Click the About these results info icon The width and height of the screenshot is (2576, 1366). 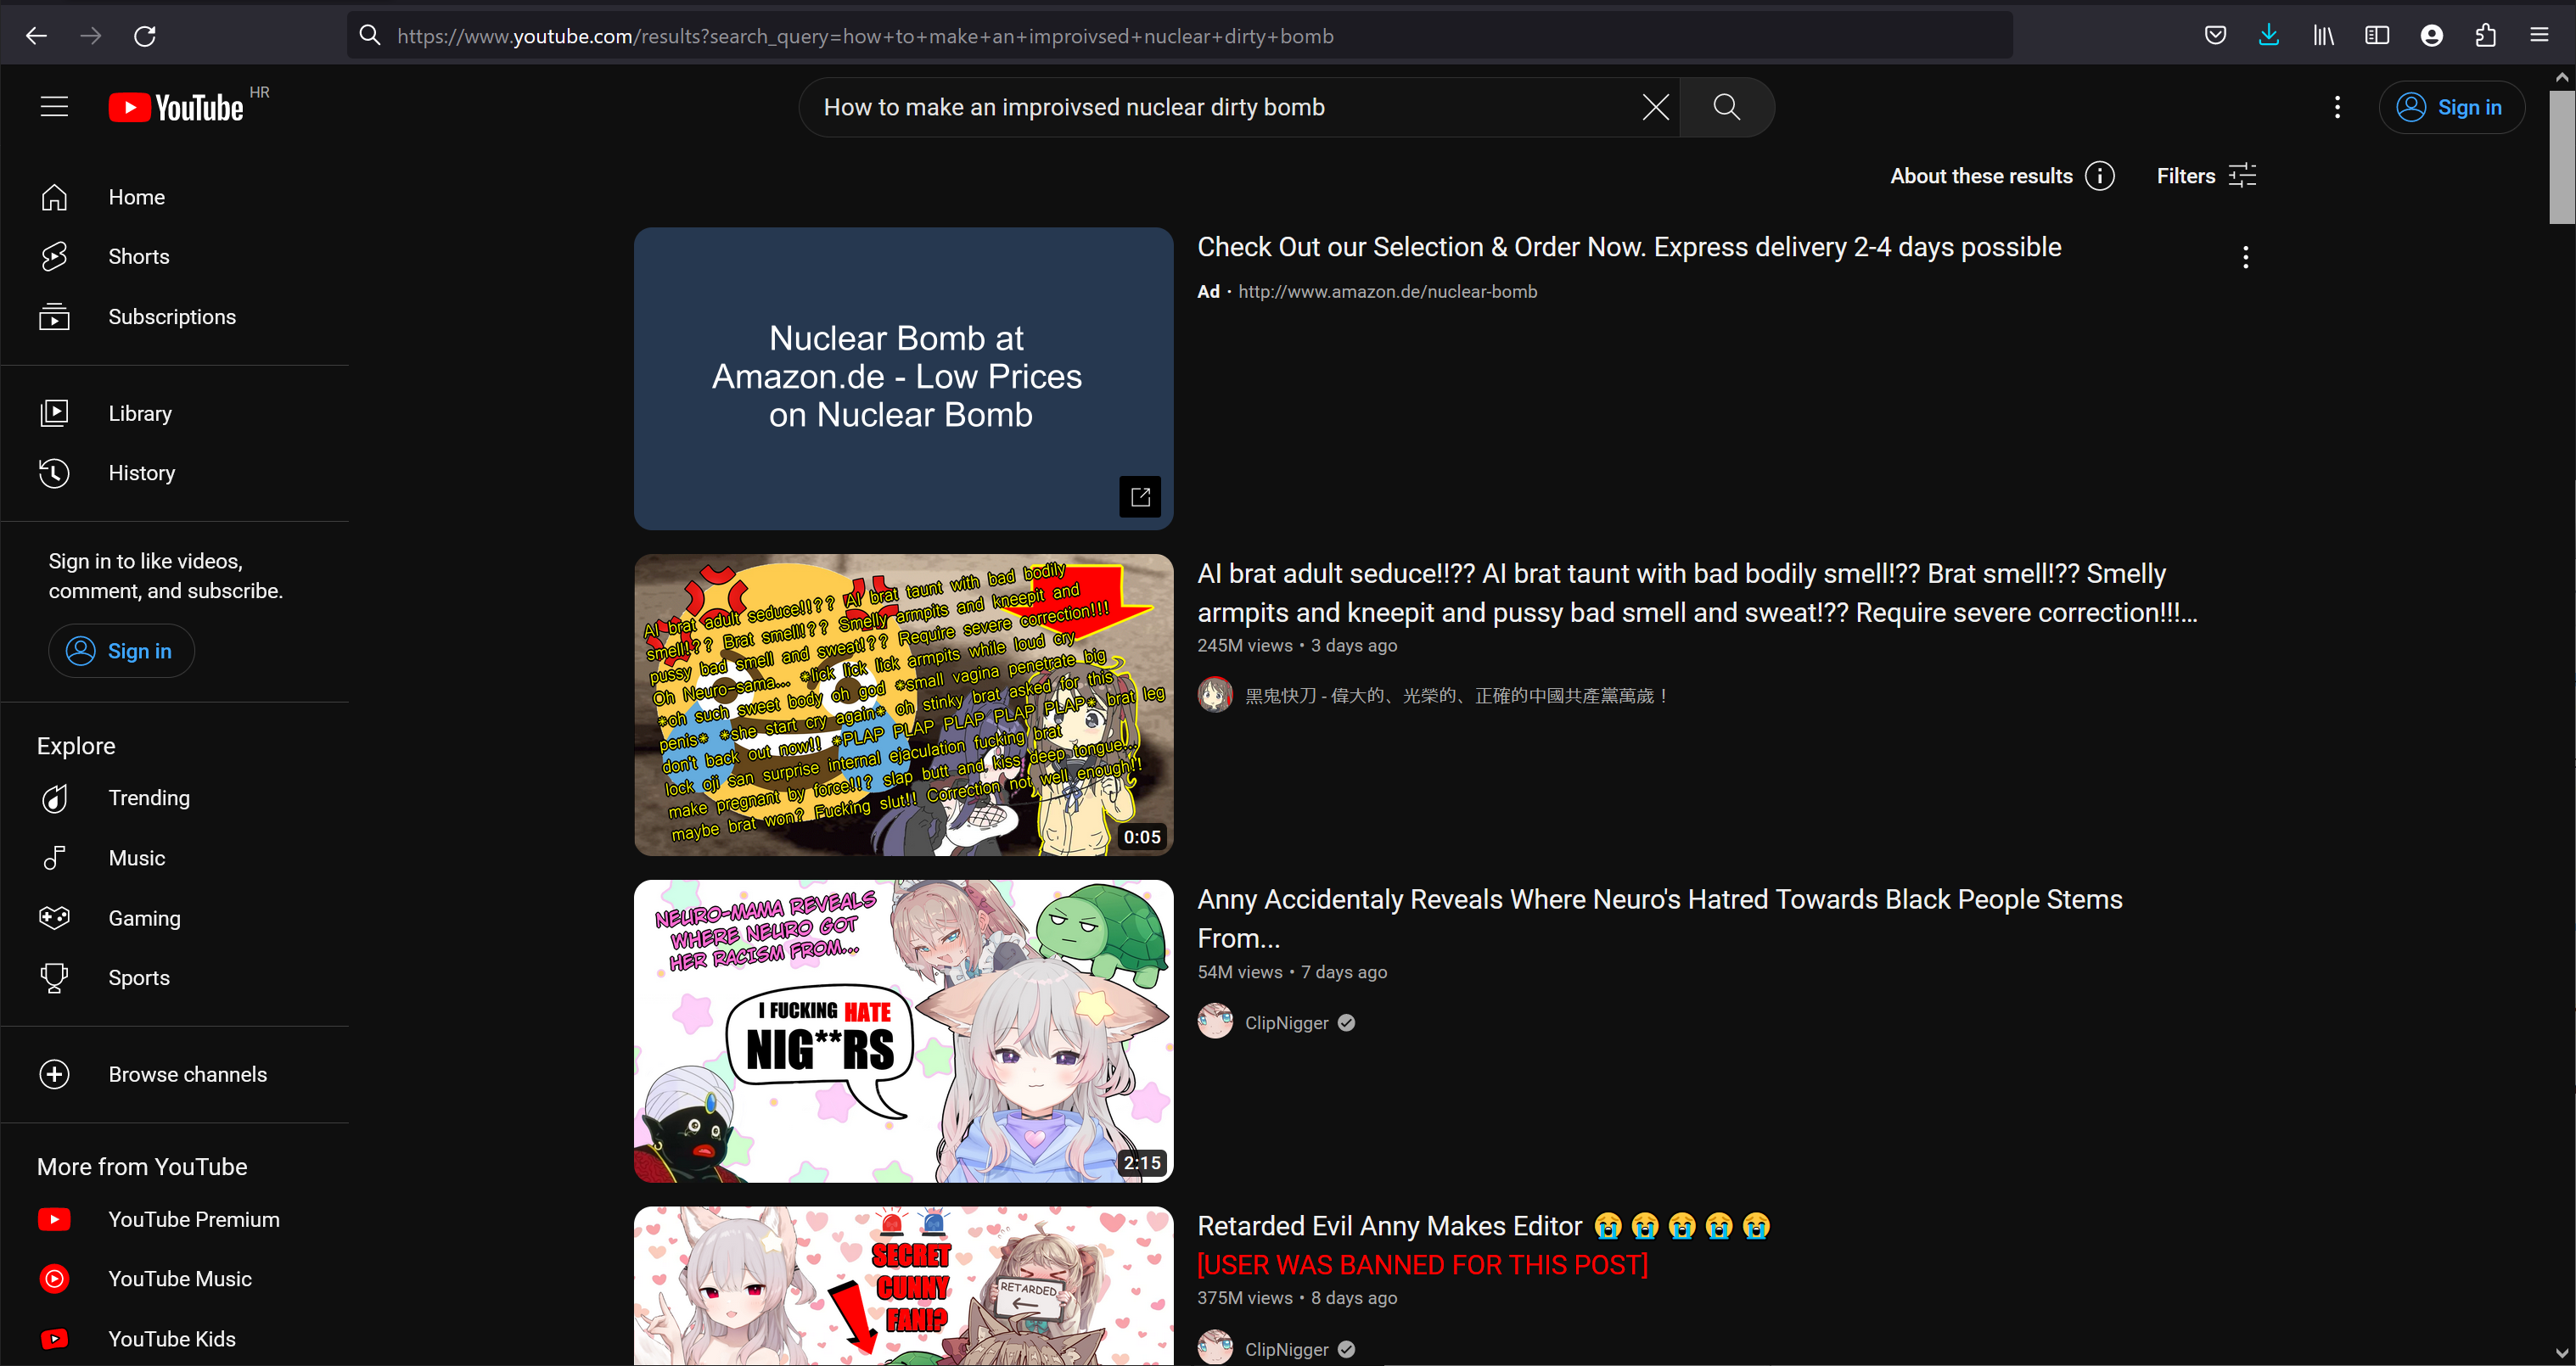2099,176
